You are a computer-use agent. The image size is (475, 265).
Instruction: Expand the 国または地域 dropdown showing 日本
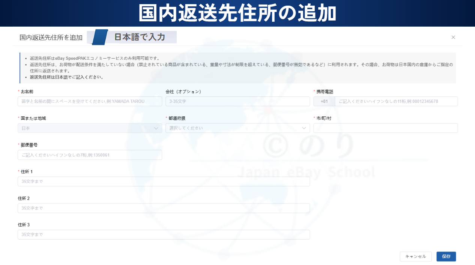pos(90,128)
